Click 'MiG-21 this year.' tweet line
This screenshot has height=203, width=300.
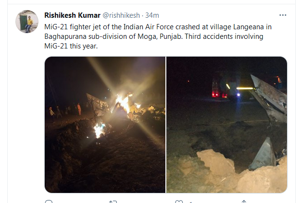click(x=71, y=46)
